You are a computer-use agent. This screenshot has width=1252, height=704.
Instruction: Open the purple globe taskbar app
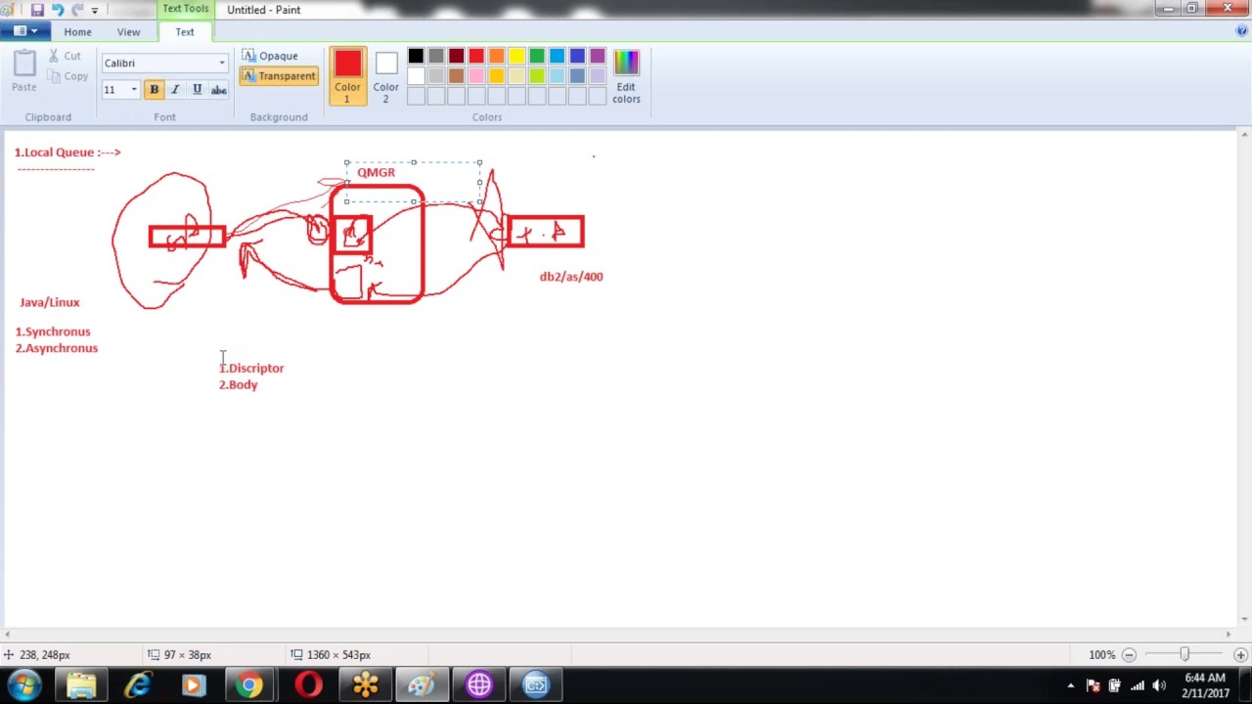coord(479,685)
